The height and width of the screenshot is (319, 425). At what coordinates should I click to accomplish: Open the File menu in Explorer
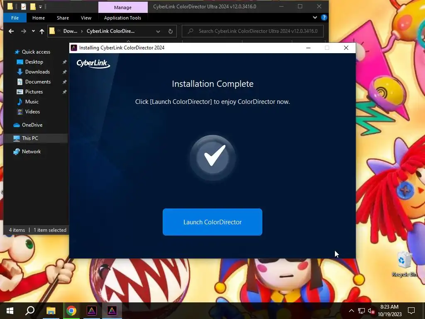pyautogui.click(x=15, y=17)
